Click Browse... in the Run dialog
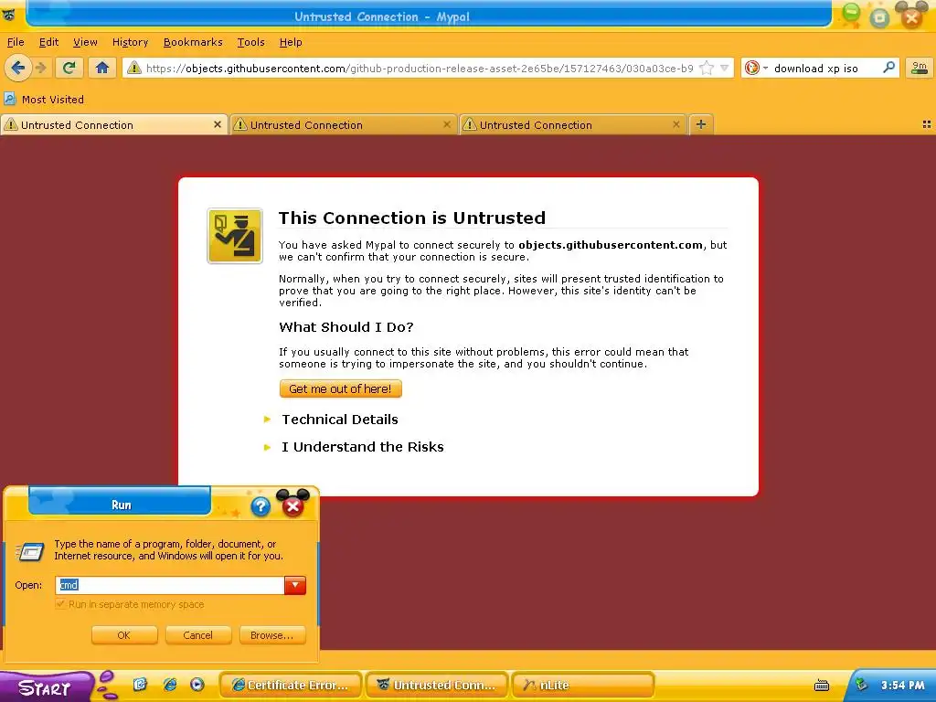Image resolution: width=936 pixels, height=702 pixels. pyautogui.click(x=272, y=635)
